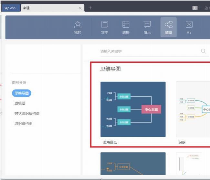Screen dimensions: 210x180
Task: Close the 新建 tab
Action: point(80,8)
